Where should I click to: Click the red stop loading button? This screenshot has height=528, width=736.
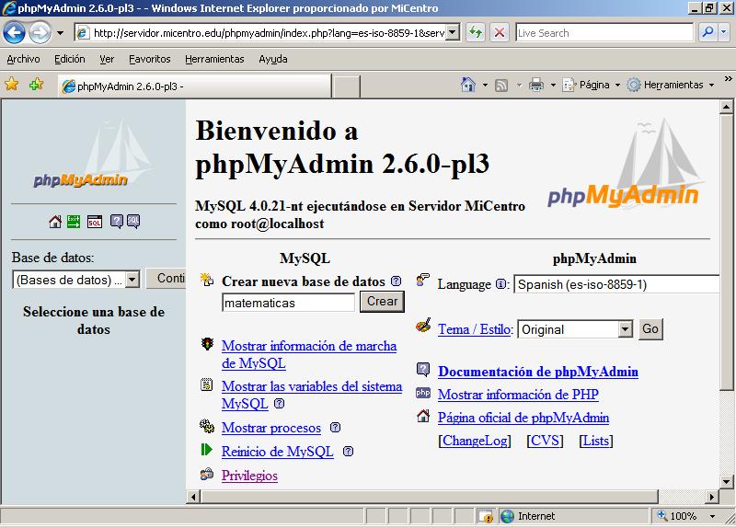pos(500,32)
